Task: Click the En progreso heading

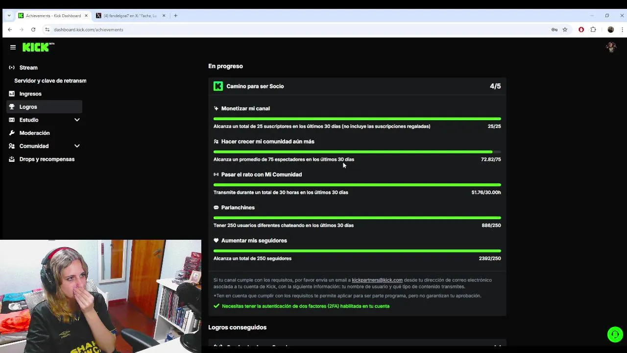Action: (225, 66)
